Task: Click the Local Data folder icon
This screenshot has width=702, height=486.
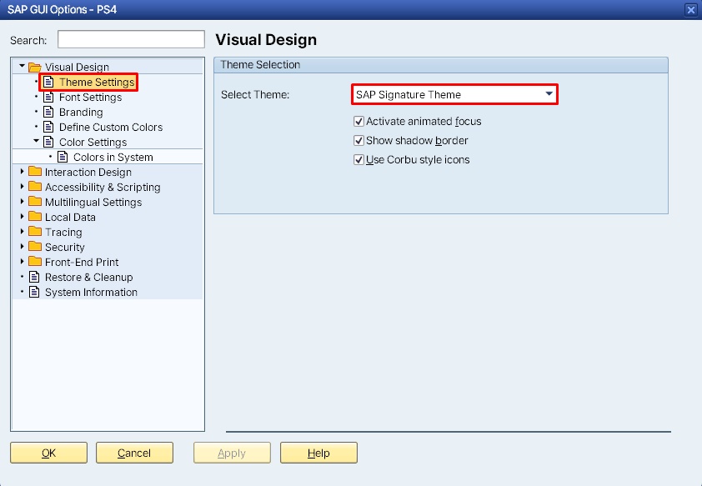Action: tap(34, 217)
